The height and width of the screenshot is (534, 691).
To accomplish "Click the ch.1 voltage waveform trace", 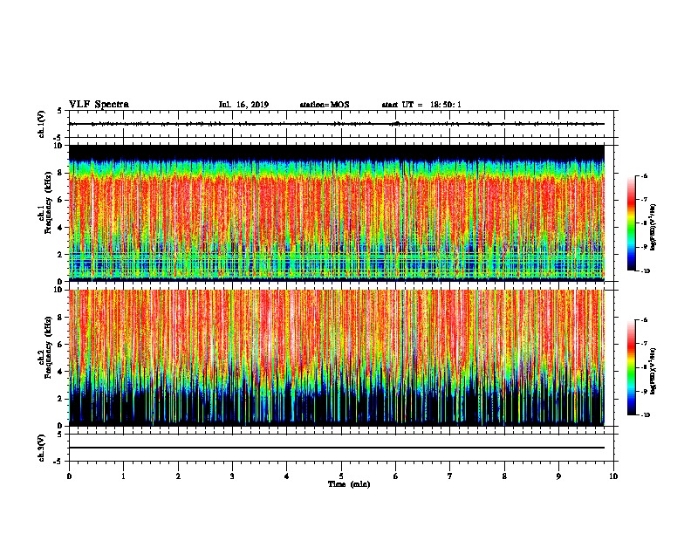I will pyautogui.click(x=337, y=124).
